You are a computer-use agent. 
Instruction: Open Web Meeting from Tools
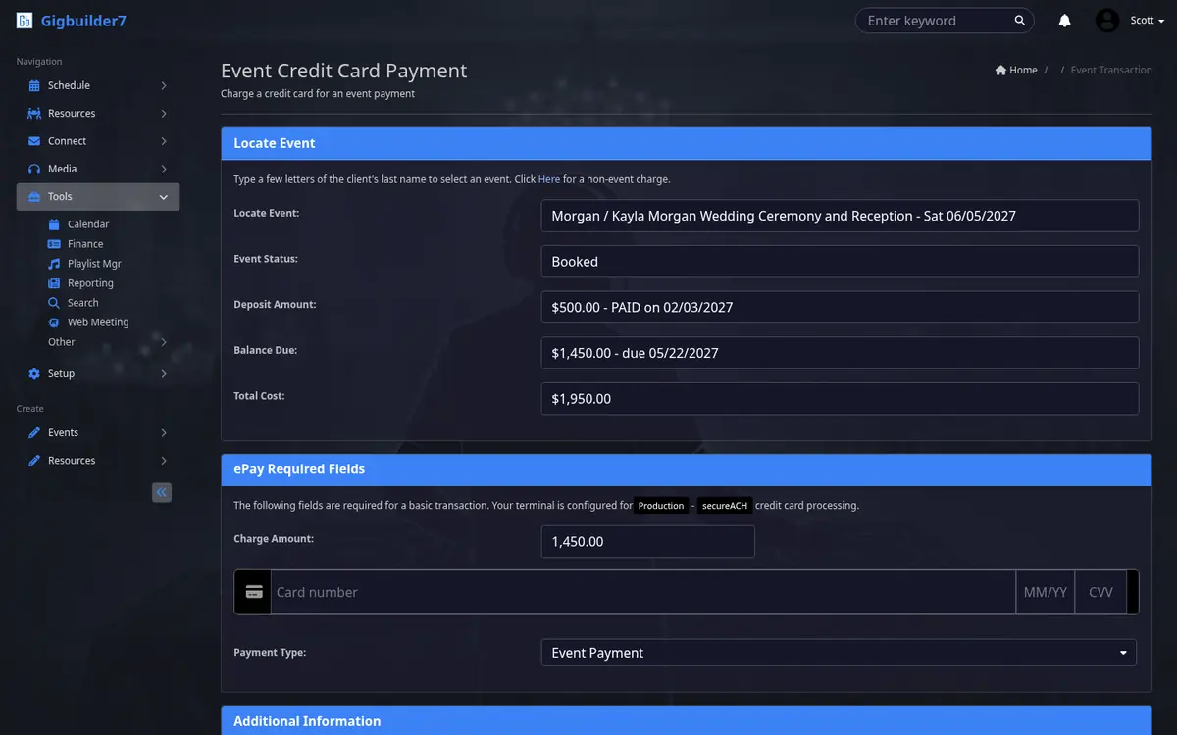(98, 322)
